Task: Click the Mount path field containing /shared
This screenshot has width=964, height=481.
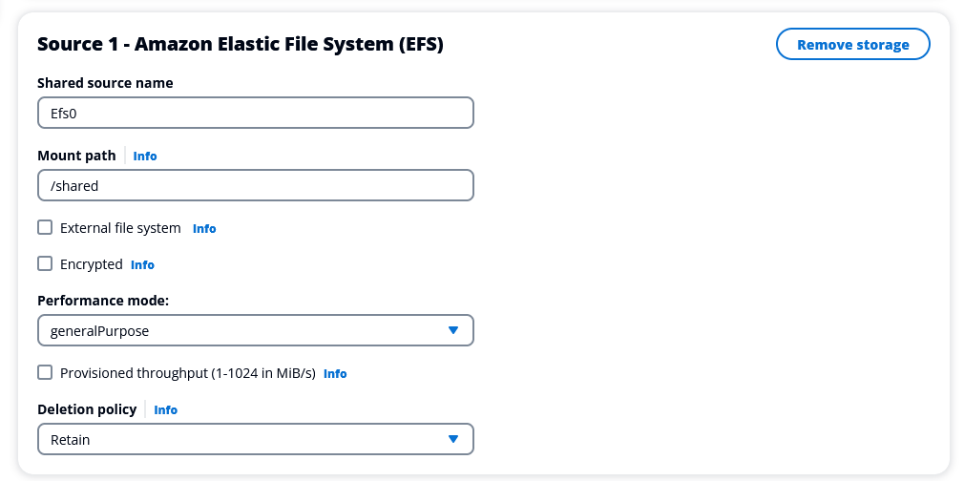Action: (x=255, y=185)
